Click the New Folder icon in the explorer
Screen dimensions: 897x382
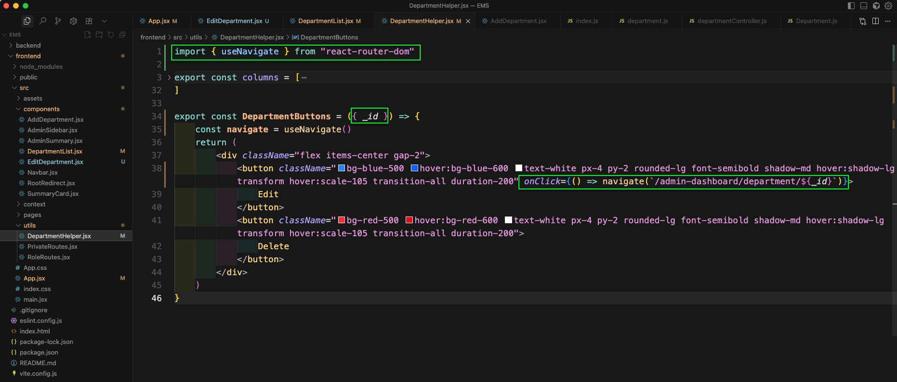(99, 35)
